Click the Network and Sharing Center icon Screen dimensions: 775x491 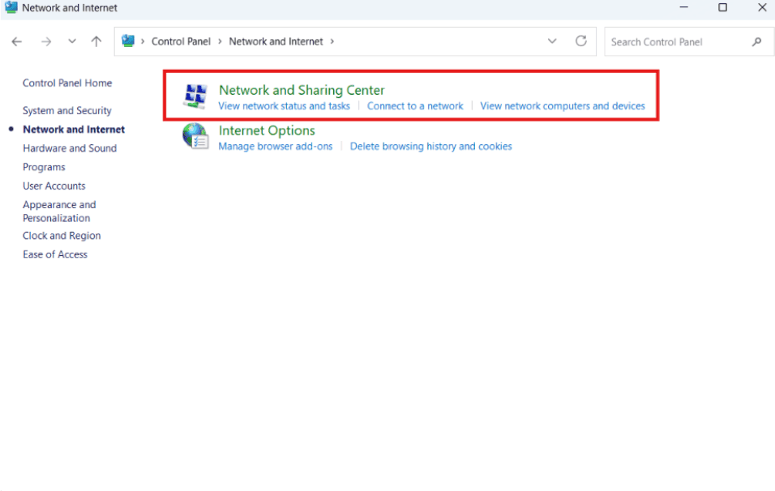coord(195,96)
